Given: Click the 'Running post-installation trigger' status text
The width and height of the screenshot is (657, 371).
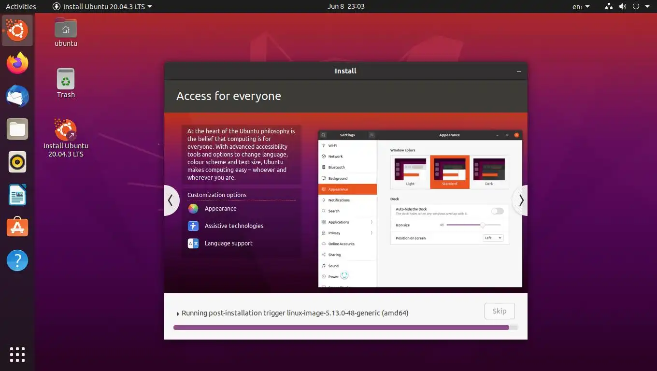Looking at the screenshot, I should click(295, 313).
